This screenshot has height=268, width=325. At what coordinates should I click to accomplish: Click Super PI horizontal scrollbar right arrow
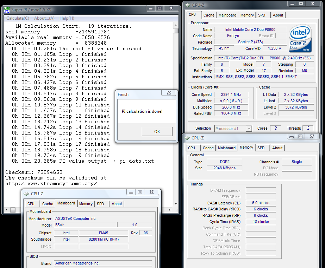point(170,210)
